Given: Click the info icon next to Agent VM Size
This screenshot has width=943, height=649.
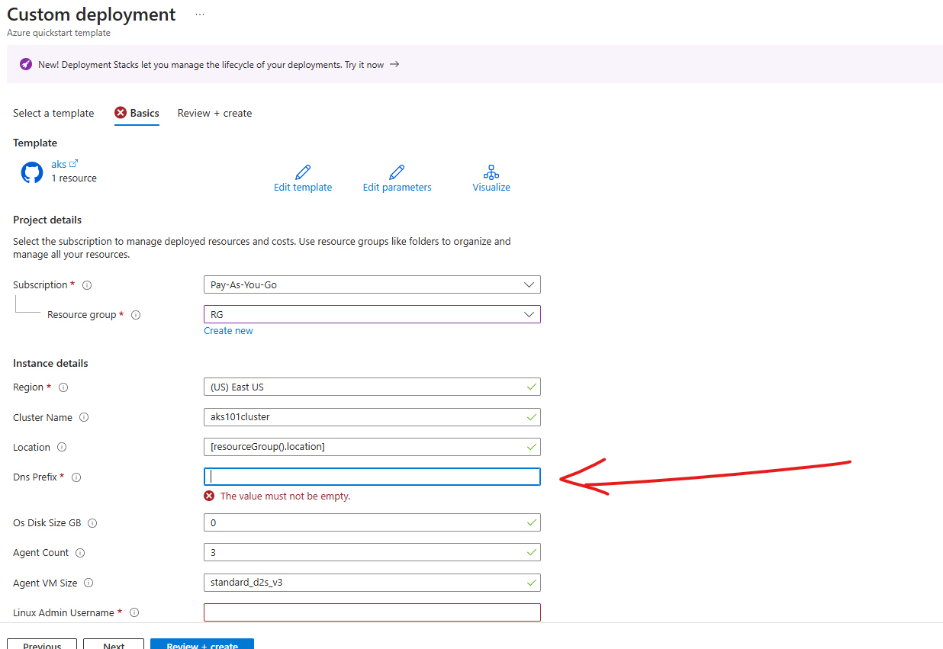Looking at the screenshot, I should [89, 583].
